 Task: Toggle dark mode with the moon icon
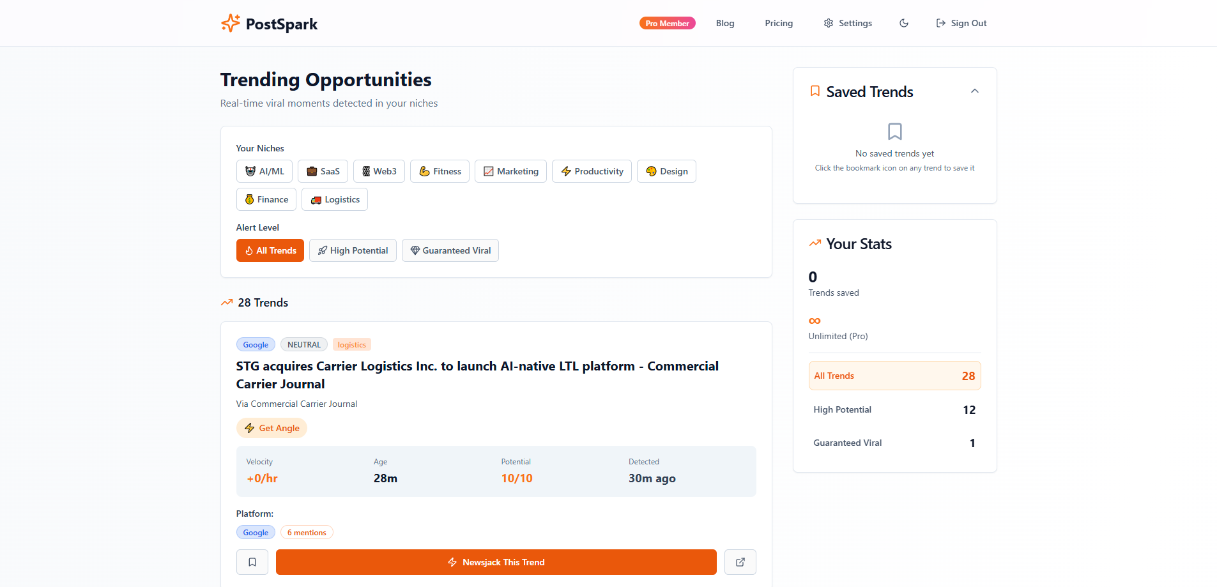pyautogui.click(x=904, y=23)
